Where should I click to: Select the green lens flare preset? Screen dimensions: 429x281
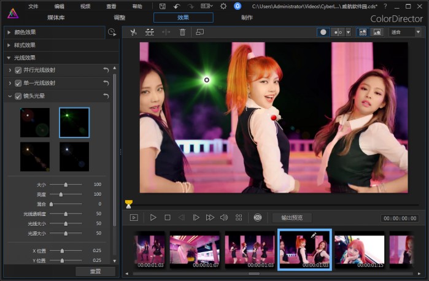click(74, 123)
